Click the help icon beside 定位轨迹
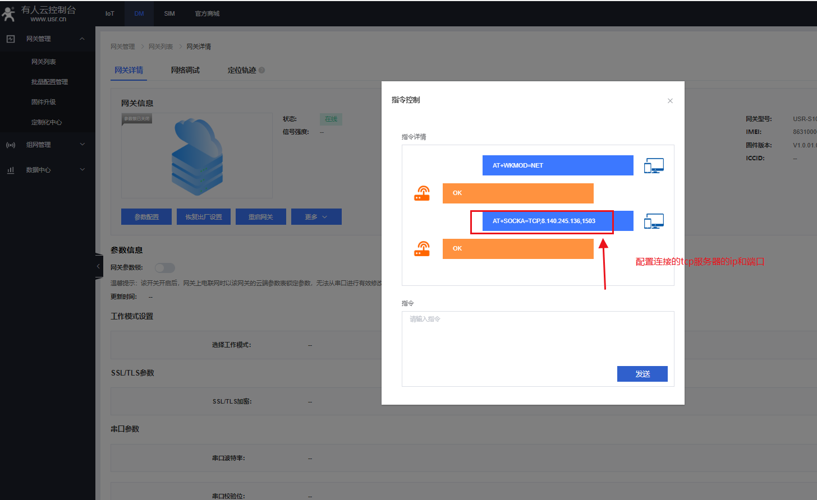 (x=262, y=70)
